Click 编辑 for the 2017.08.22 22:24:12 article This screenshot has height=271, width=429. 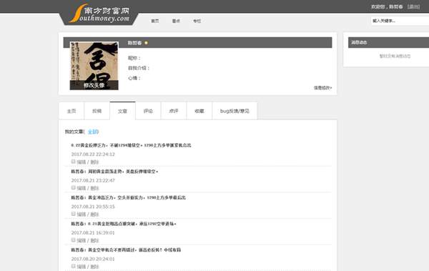[x=82, y=162]
